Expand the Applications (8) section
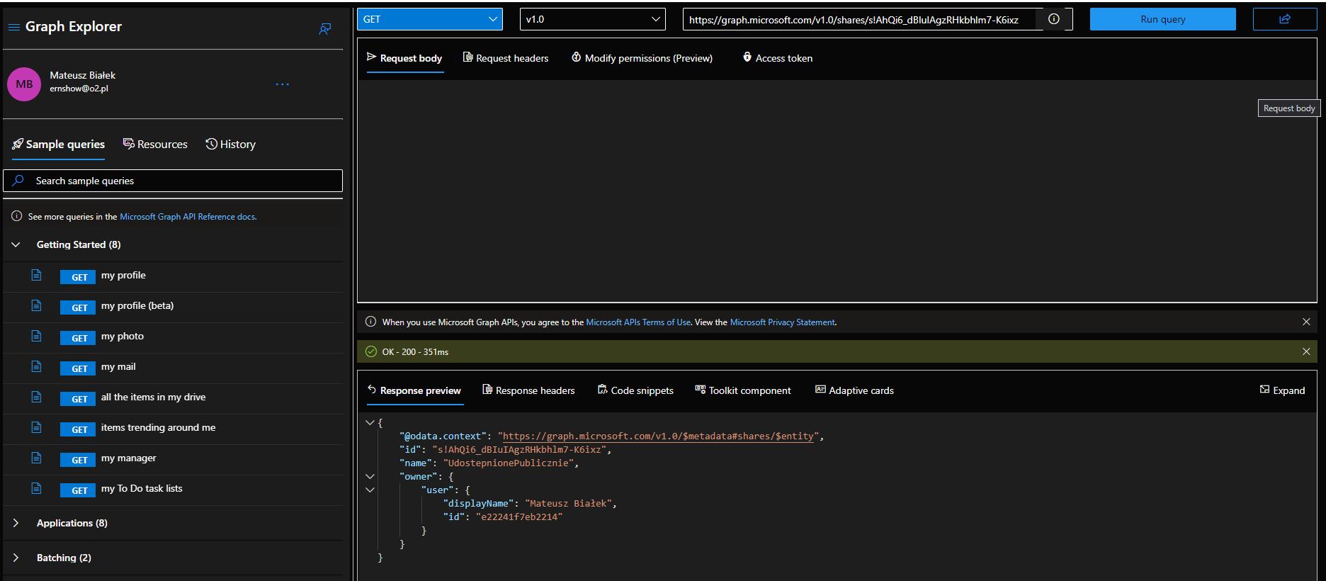The image size is (1326, 581). (16, 523)
